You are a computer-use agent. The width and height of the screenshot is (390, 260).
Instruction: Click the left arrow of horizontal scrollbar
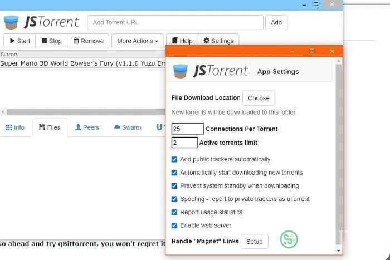3,112
